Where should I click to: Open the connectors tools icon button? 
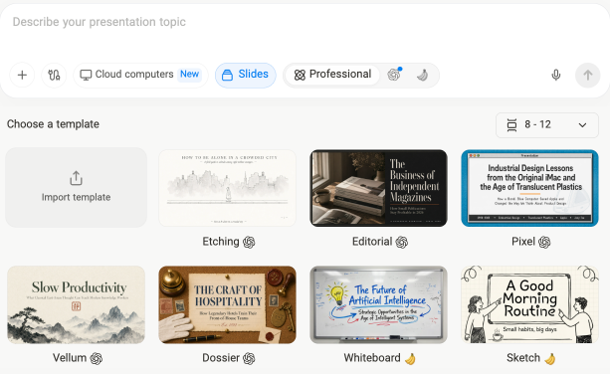(x=54, y=75)
